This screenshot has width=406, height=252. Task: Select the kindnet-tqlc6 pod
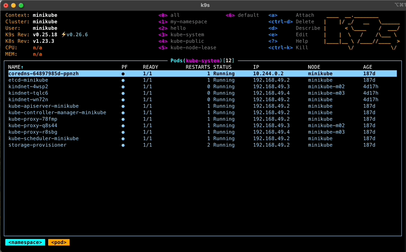(x=203, y=93)
